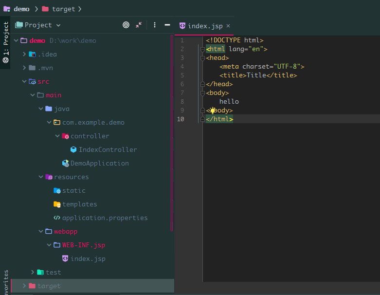Open the Project view dropdown
This screenshot has width=380, height=295.
[x=38, y=25]
